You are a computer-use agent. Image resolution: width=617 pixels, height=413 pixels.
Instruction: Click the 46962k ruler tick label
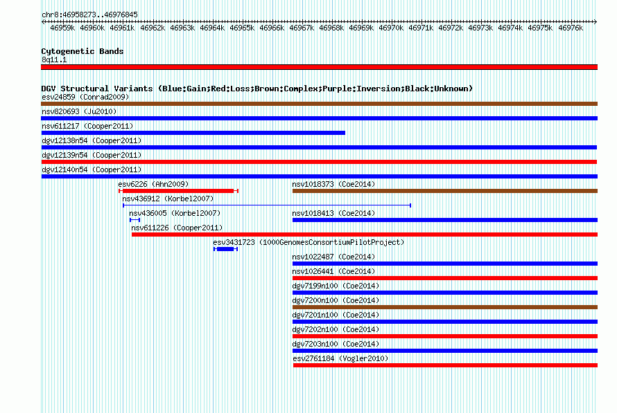tap(153, 28)
